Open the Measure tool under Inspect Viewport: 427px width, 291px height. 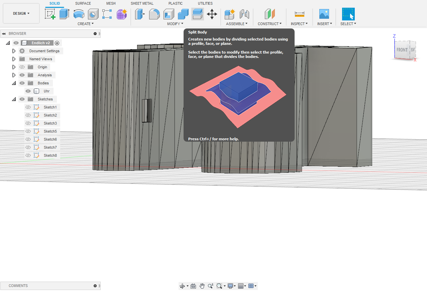tap(299, 14)
